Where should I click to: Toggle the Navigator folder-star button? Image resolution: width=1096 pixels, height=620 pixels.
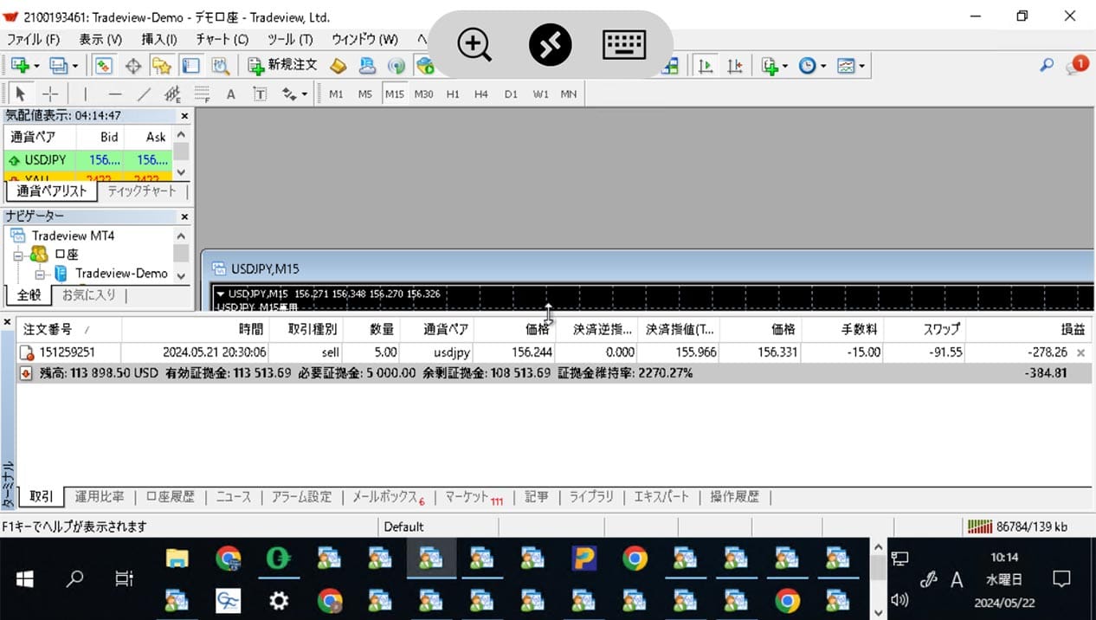tap(161, 66)
